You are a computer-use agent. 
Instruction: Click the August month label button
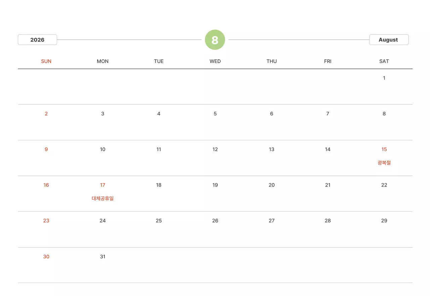coord(389,40)
